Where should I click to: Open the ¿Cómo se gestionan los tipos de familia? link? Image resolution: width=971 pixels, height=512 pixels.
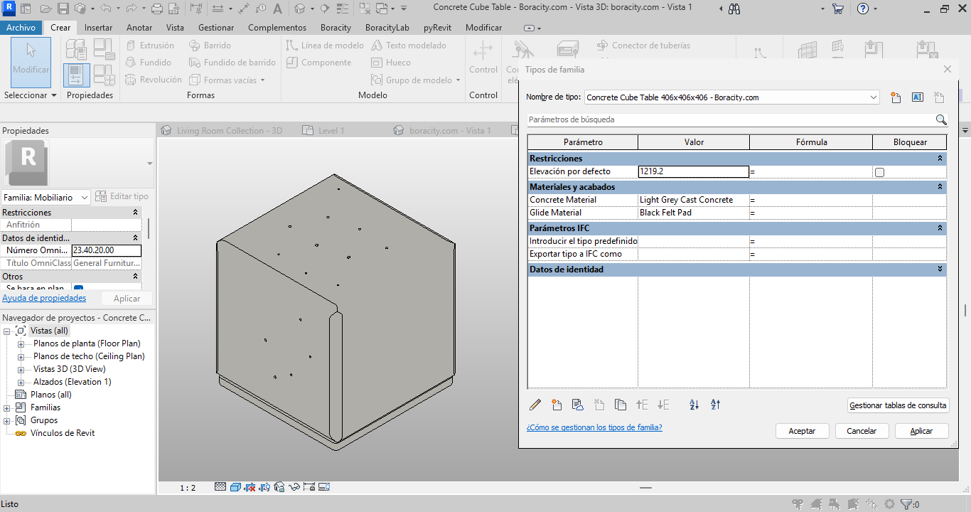(594, 427)
